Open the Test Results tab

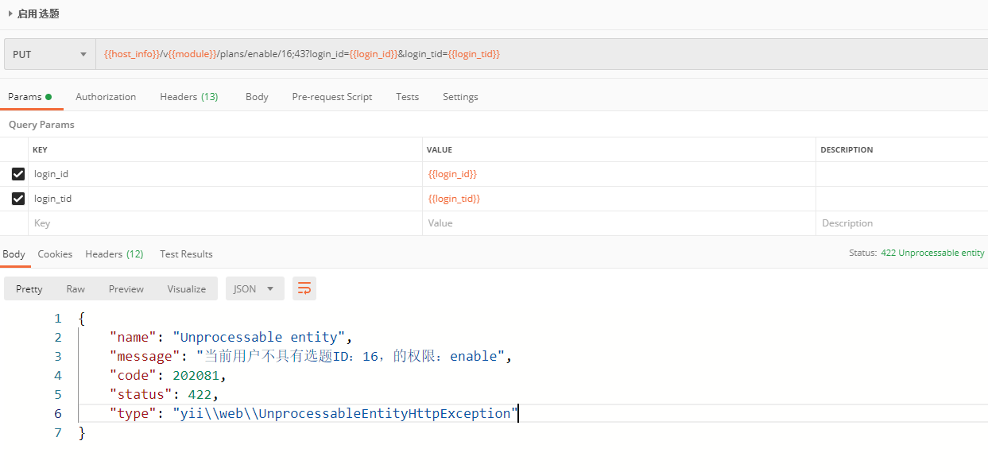pyautogui.click(x=186, y=254)
